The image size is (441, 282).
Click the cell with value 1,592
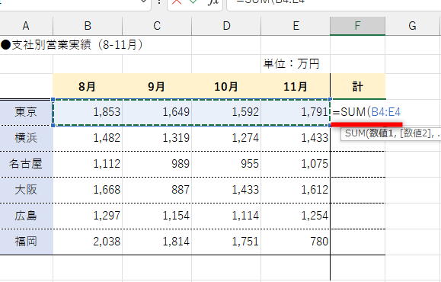(226, 112)
